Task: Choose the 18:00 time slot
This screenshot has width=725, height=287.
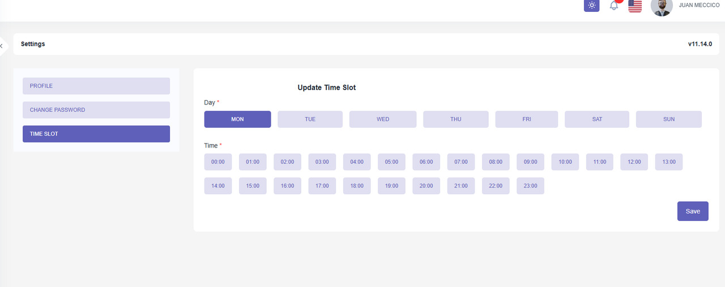Action: coord(357,186)
